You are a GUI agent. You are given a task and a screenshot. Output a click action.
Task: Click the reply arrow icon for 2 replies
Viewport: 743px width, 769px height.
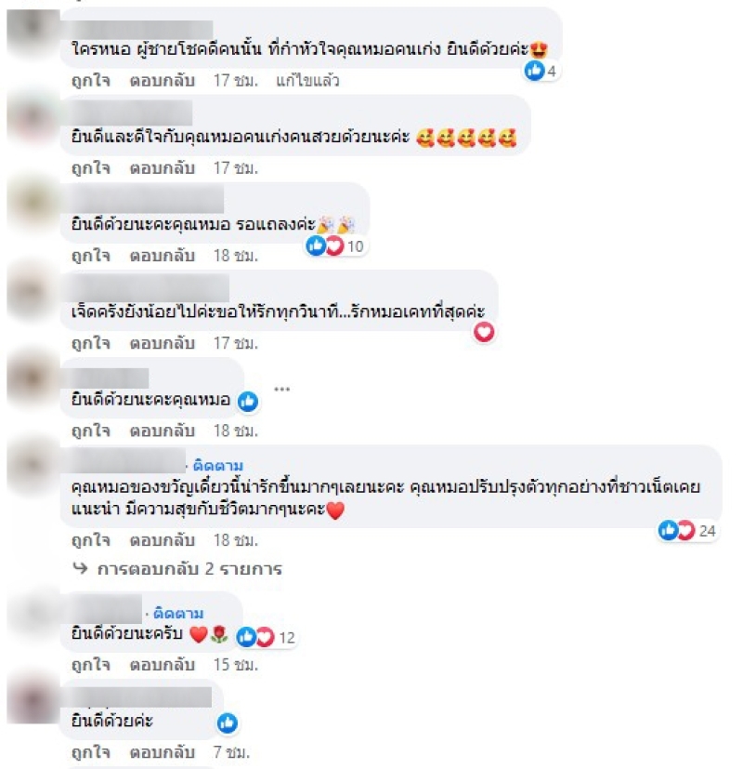pyautogui.click(x=80, y=568)
